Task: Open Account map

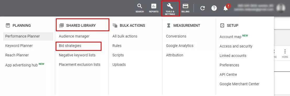Action: click(x=230, y=37)
